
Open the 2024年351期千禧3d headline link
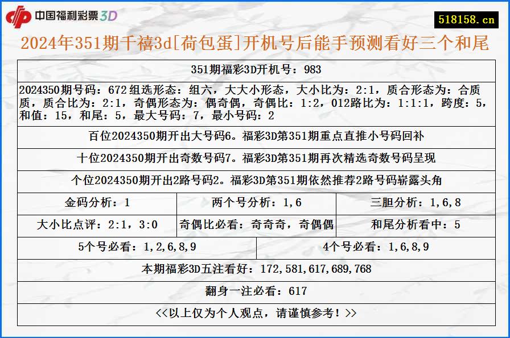click(254, 44)
